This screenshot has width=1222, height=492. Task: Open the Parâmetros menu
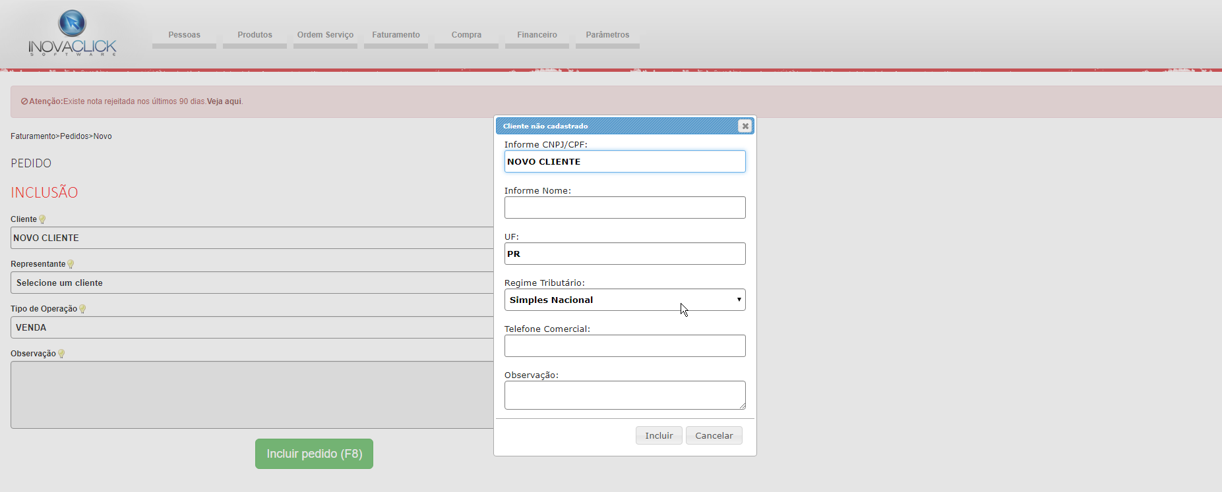(x=607, y=35)
